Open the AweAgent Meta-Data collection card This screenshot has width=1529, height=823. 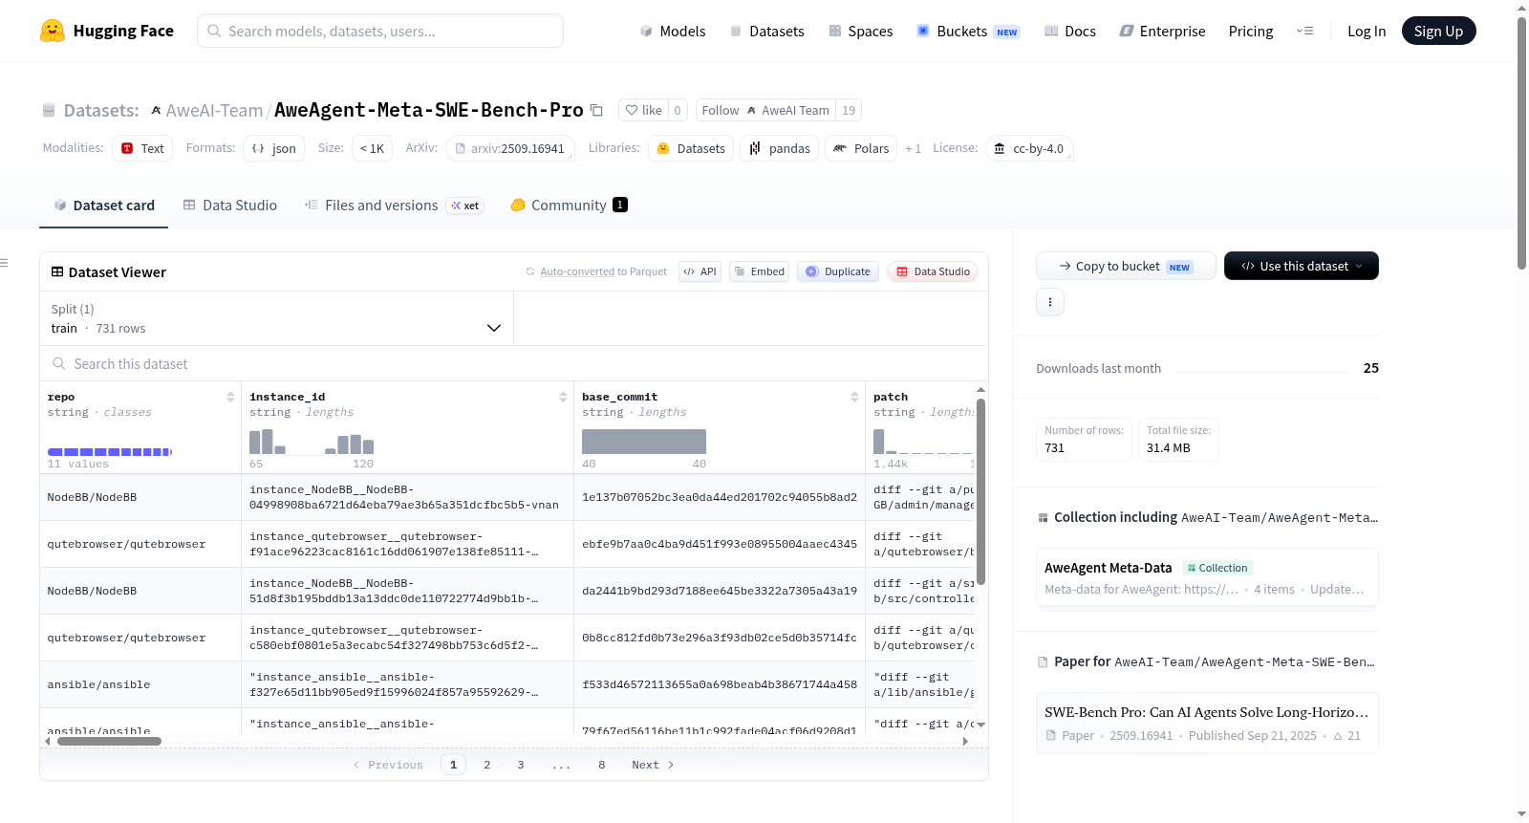1207,577
